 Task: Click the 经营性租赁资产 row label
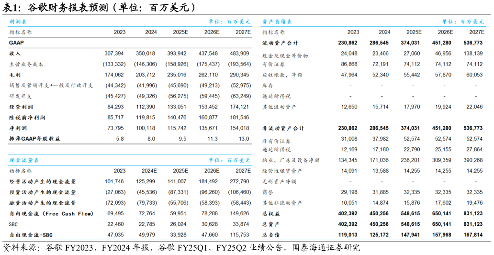tap(282, 171)
